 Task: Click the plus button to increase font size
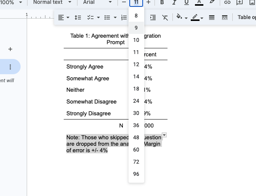148,2
